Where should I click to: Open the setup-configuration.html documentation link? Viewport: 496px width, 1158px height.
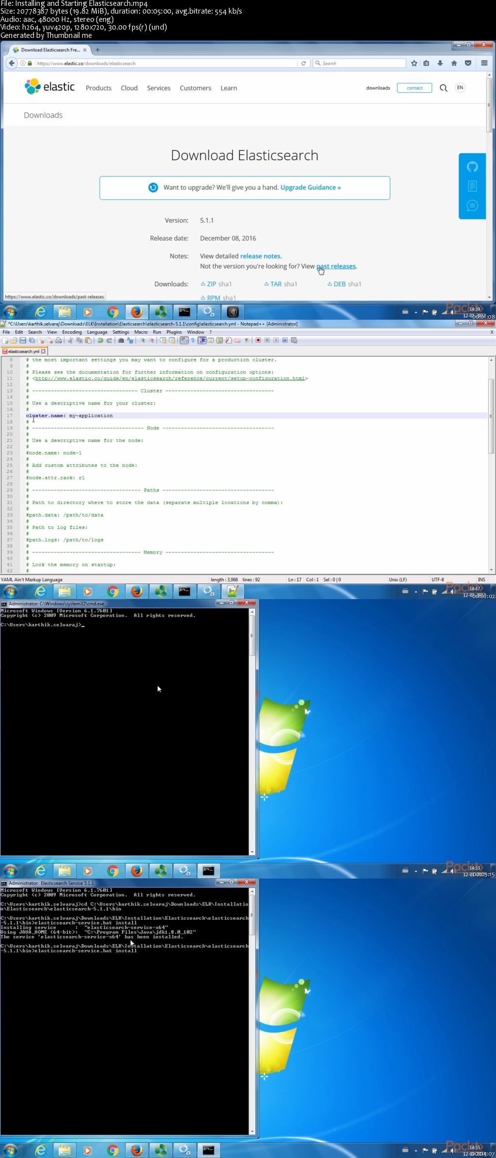[170, 378]
